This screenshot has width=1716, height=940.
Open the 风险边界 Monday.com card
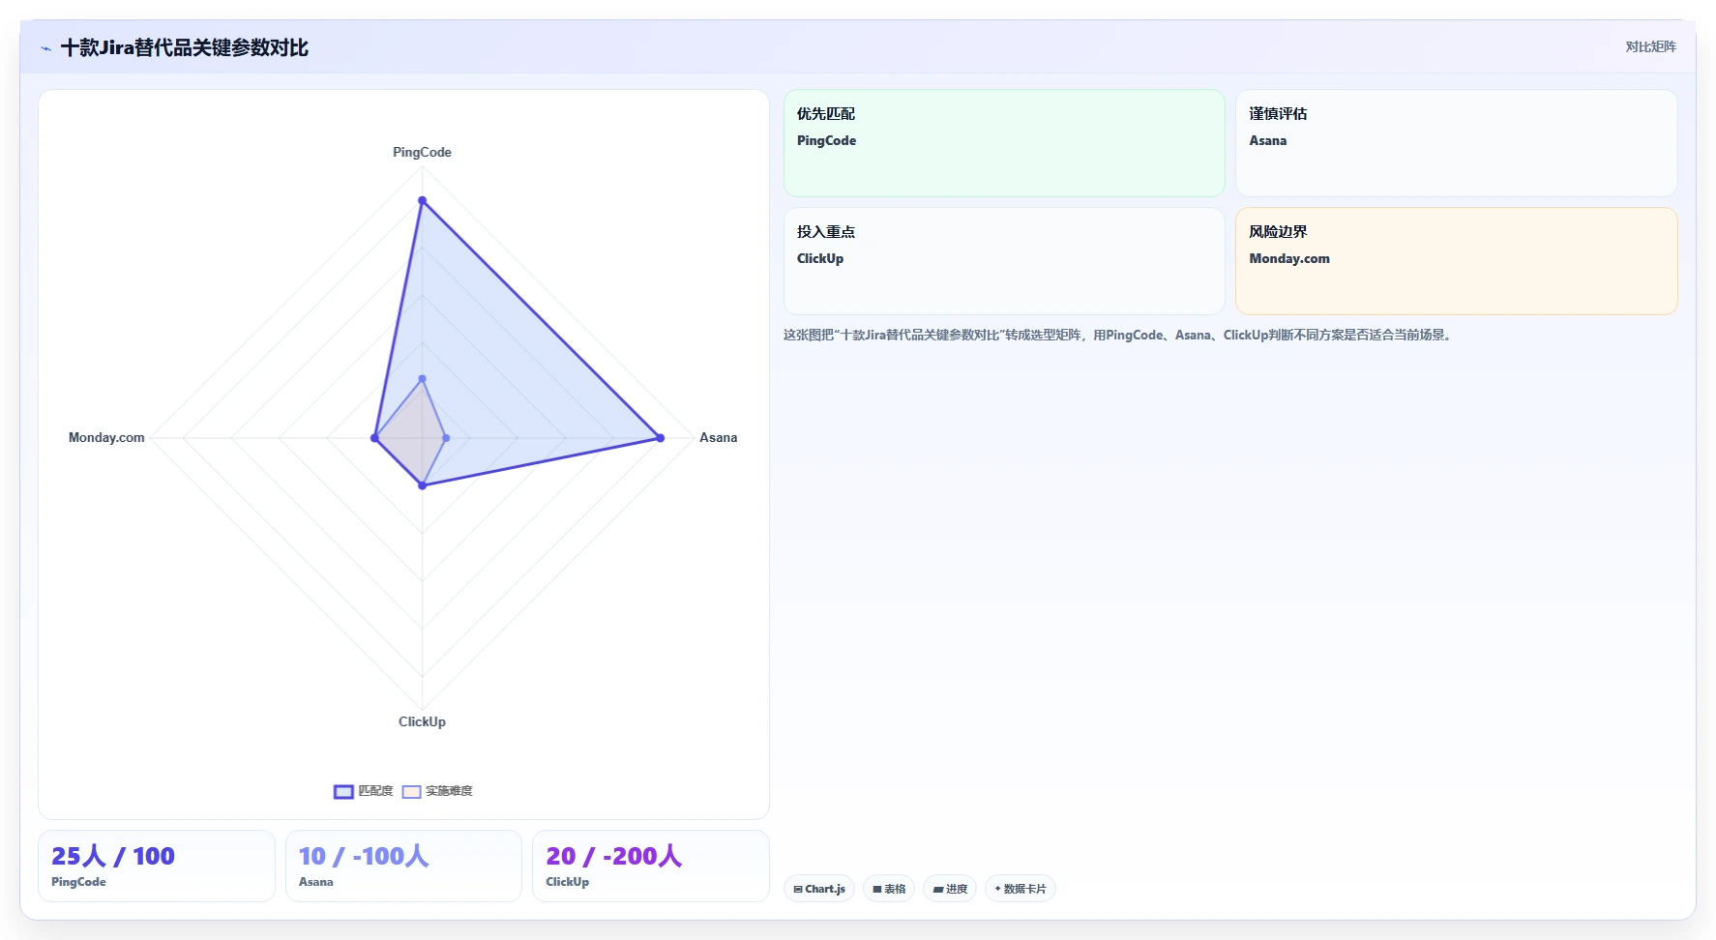1456,261
